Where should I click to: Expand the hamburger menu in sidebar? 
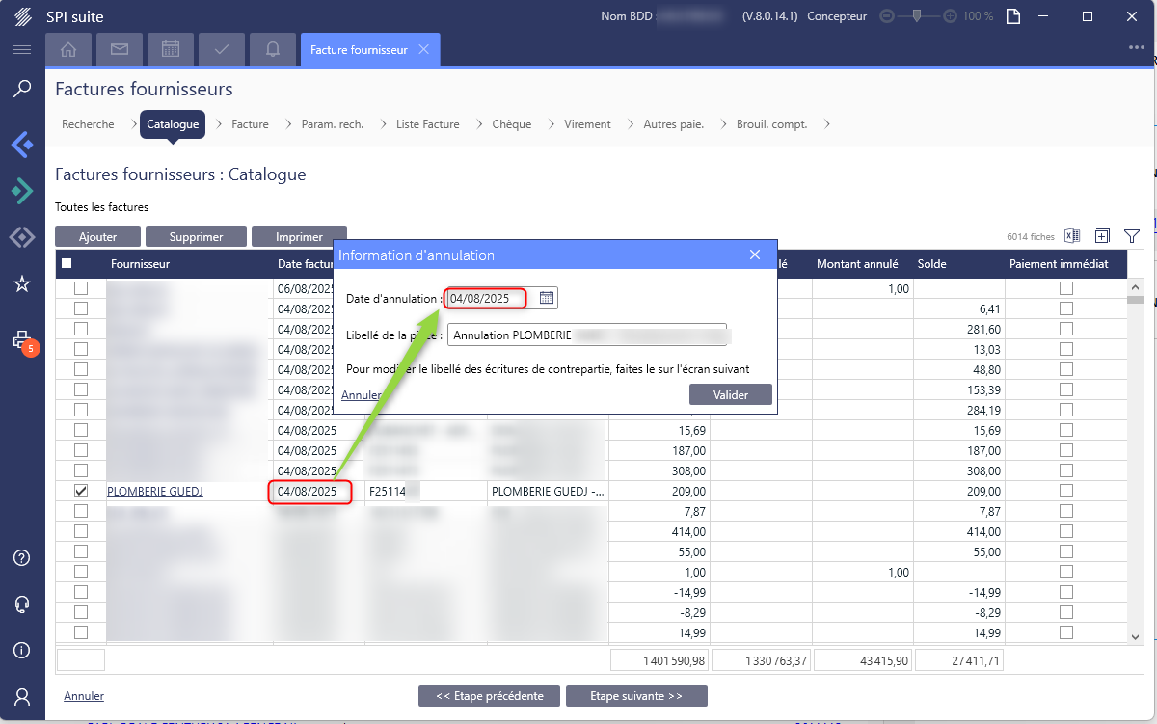(22, 49)
